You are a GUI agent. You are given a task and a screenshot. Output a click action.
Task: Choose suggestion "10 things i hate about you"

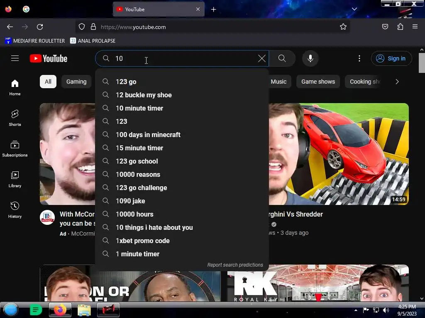tap(182, 227)
